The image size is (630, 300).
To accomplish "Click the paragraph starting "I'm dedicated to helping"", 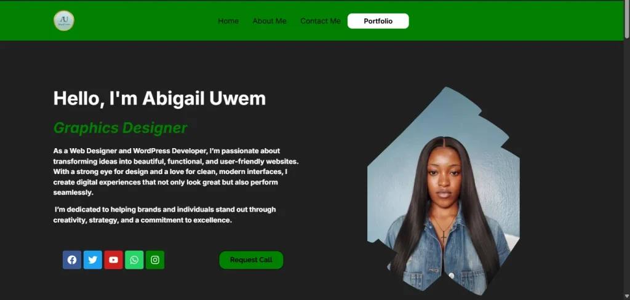I will (165, 215).
